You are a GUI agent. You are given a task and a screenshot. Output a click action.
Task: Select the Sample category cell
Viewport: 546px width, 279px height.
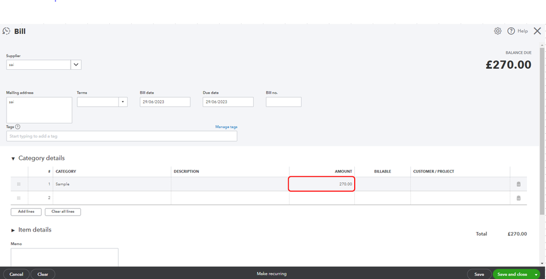pos(112,184)
